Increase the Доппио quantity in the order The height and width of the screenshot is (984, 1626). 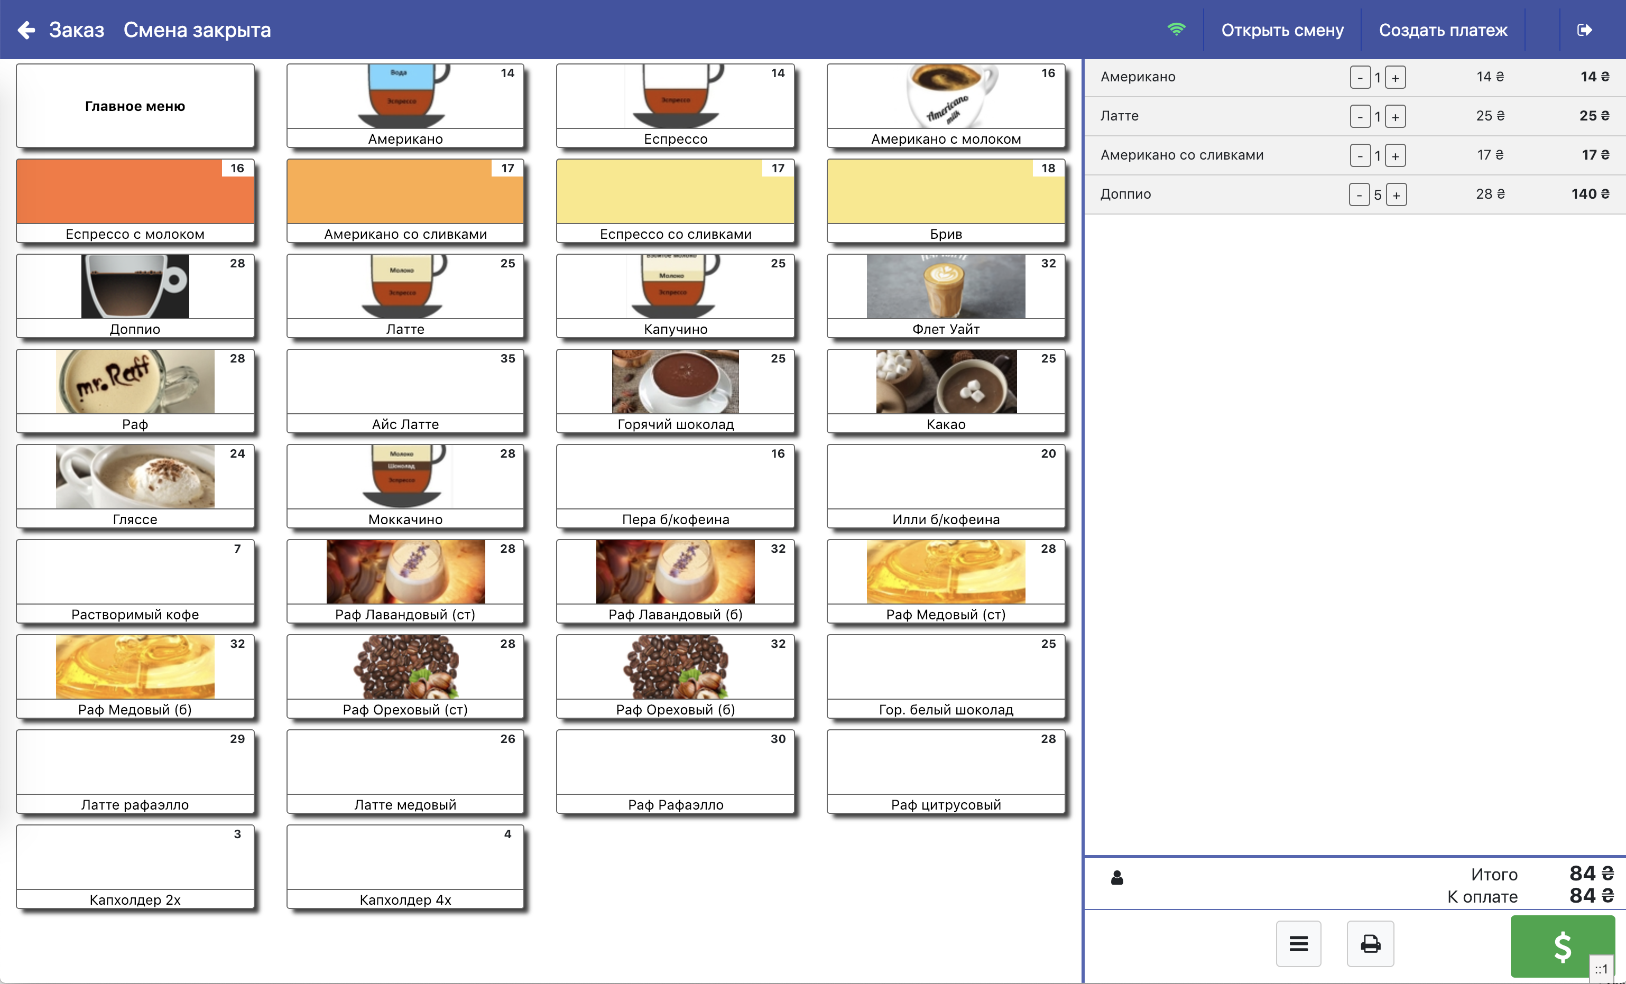coord(1396,194)
